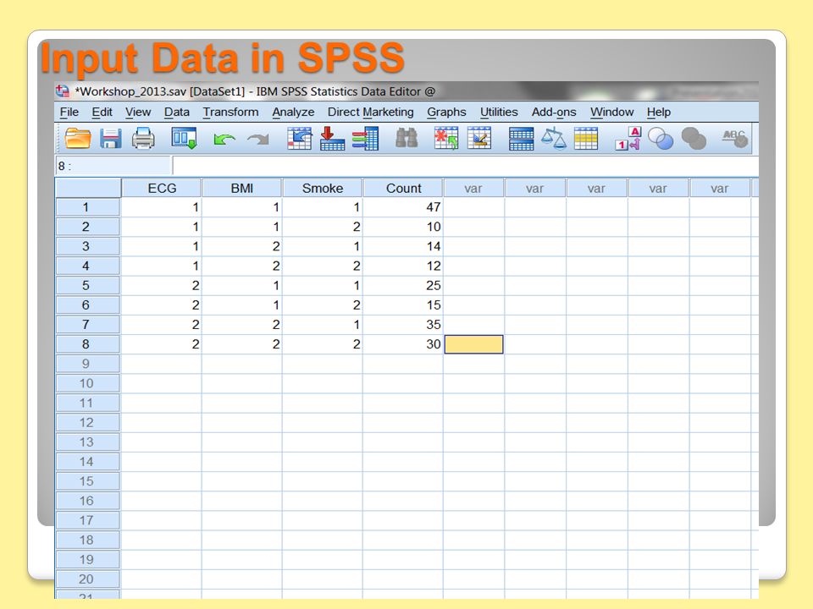This screenshot has height=609, width=813.
Task: Open the Transform menu
Action: click(230, 112)
